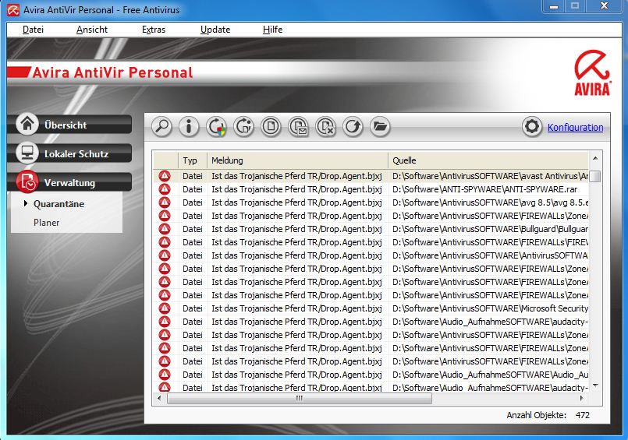Minimize the Avira AntiVir window
The image size is (628, 440).
[x=554, y=6]
